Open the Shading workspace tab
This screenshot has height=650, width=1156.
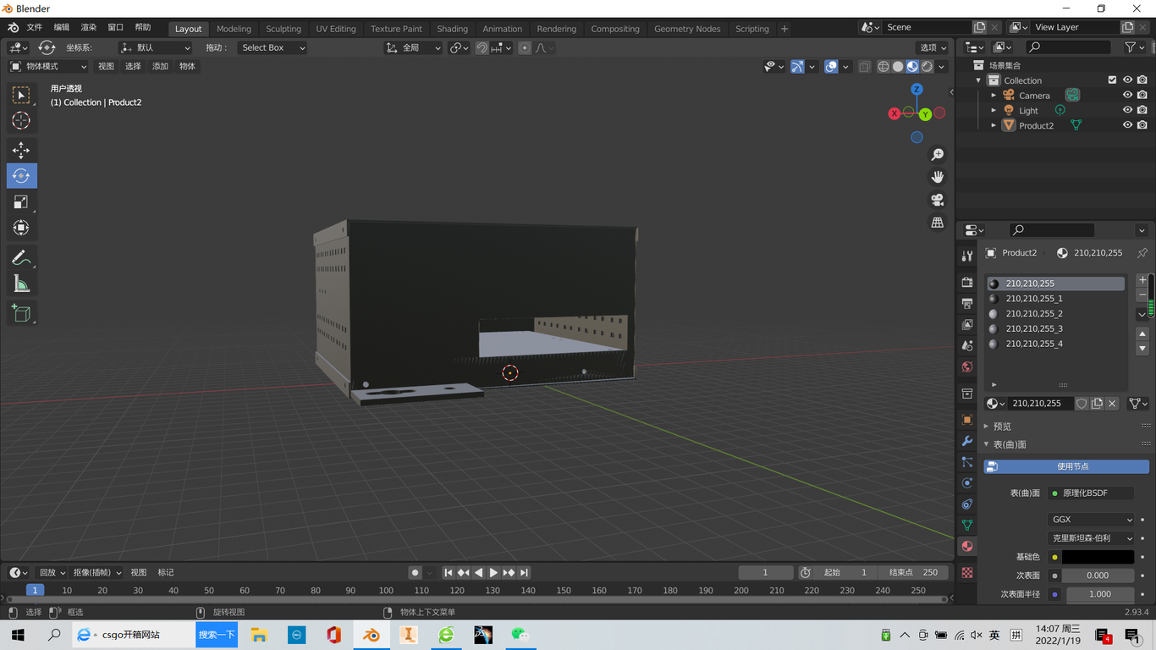[452, 29]
